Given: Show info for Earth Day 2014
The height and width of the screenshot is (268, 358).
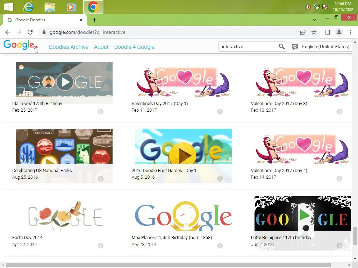Looking at the screenshot, I should tap(101, 246).
